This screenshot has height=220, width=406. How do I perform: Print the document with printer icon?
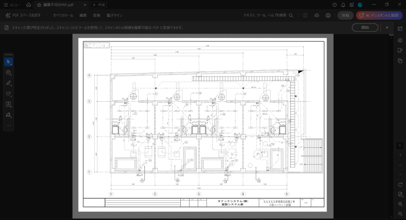click(x=328, y=15)
